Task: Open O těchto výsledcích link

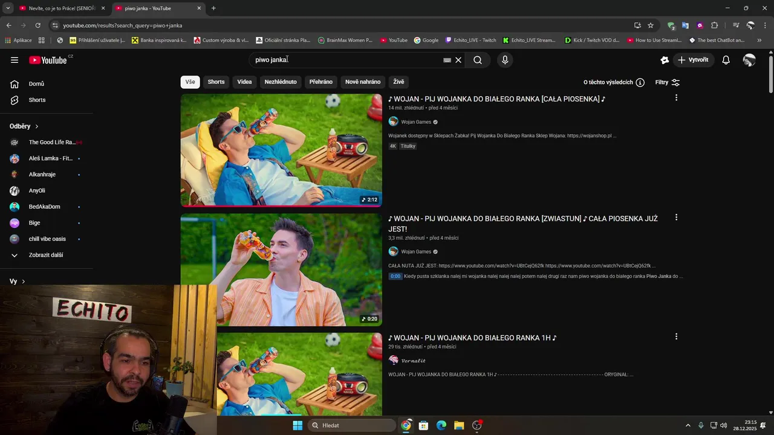Action: click(x=608, y=82)
